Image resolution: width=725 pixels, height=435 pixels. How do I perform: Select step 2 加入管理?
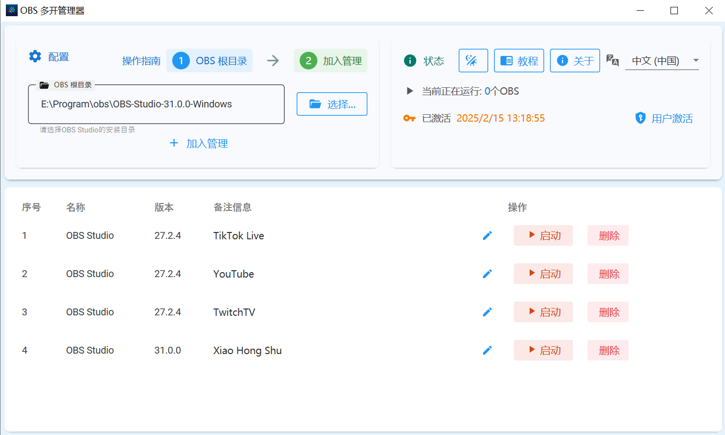pyautogui.click(x=330, y=60)
